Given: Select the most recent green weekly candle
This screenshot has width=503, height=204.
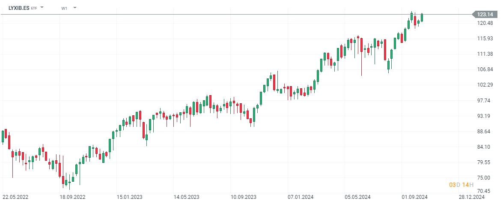Looking at the screenshot, I should [422, 18].
